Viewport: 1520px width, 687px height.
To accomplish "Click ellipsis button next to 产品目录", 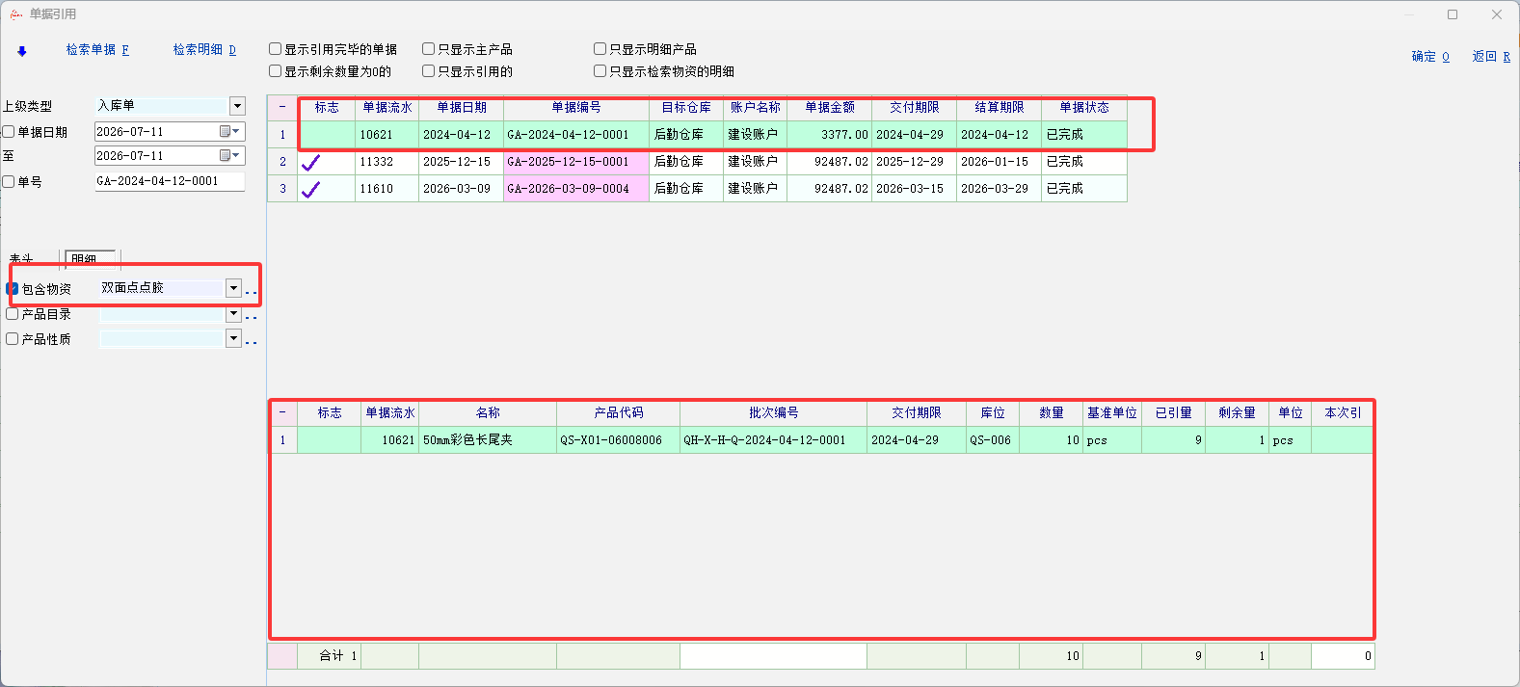I will pos(252,316).
